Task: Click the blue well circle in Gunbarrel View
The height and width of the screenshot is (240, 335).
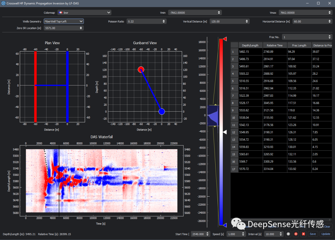Action: [162, 112]
